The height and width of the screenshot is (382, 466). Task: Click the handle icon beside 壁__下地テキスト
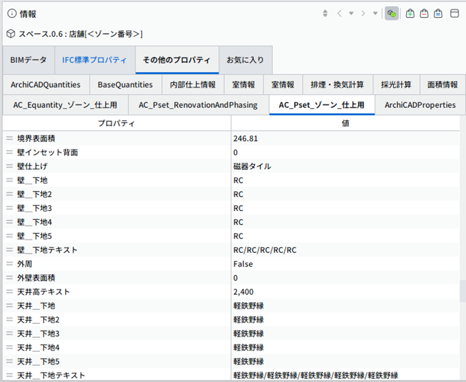tap(9, 250)
